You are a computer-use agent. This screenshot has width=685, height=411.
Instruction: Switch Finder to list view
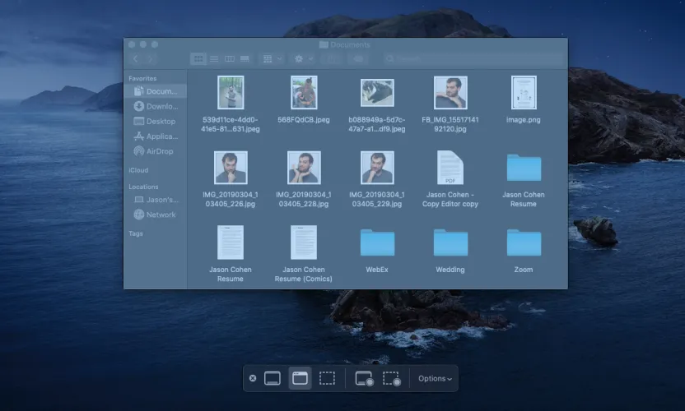[214, 59]
